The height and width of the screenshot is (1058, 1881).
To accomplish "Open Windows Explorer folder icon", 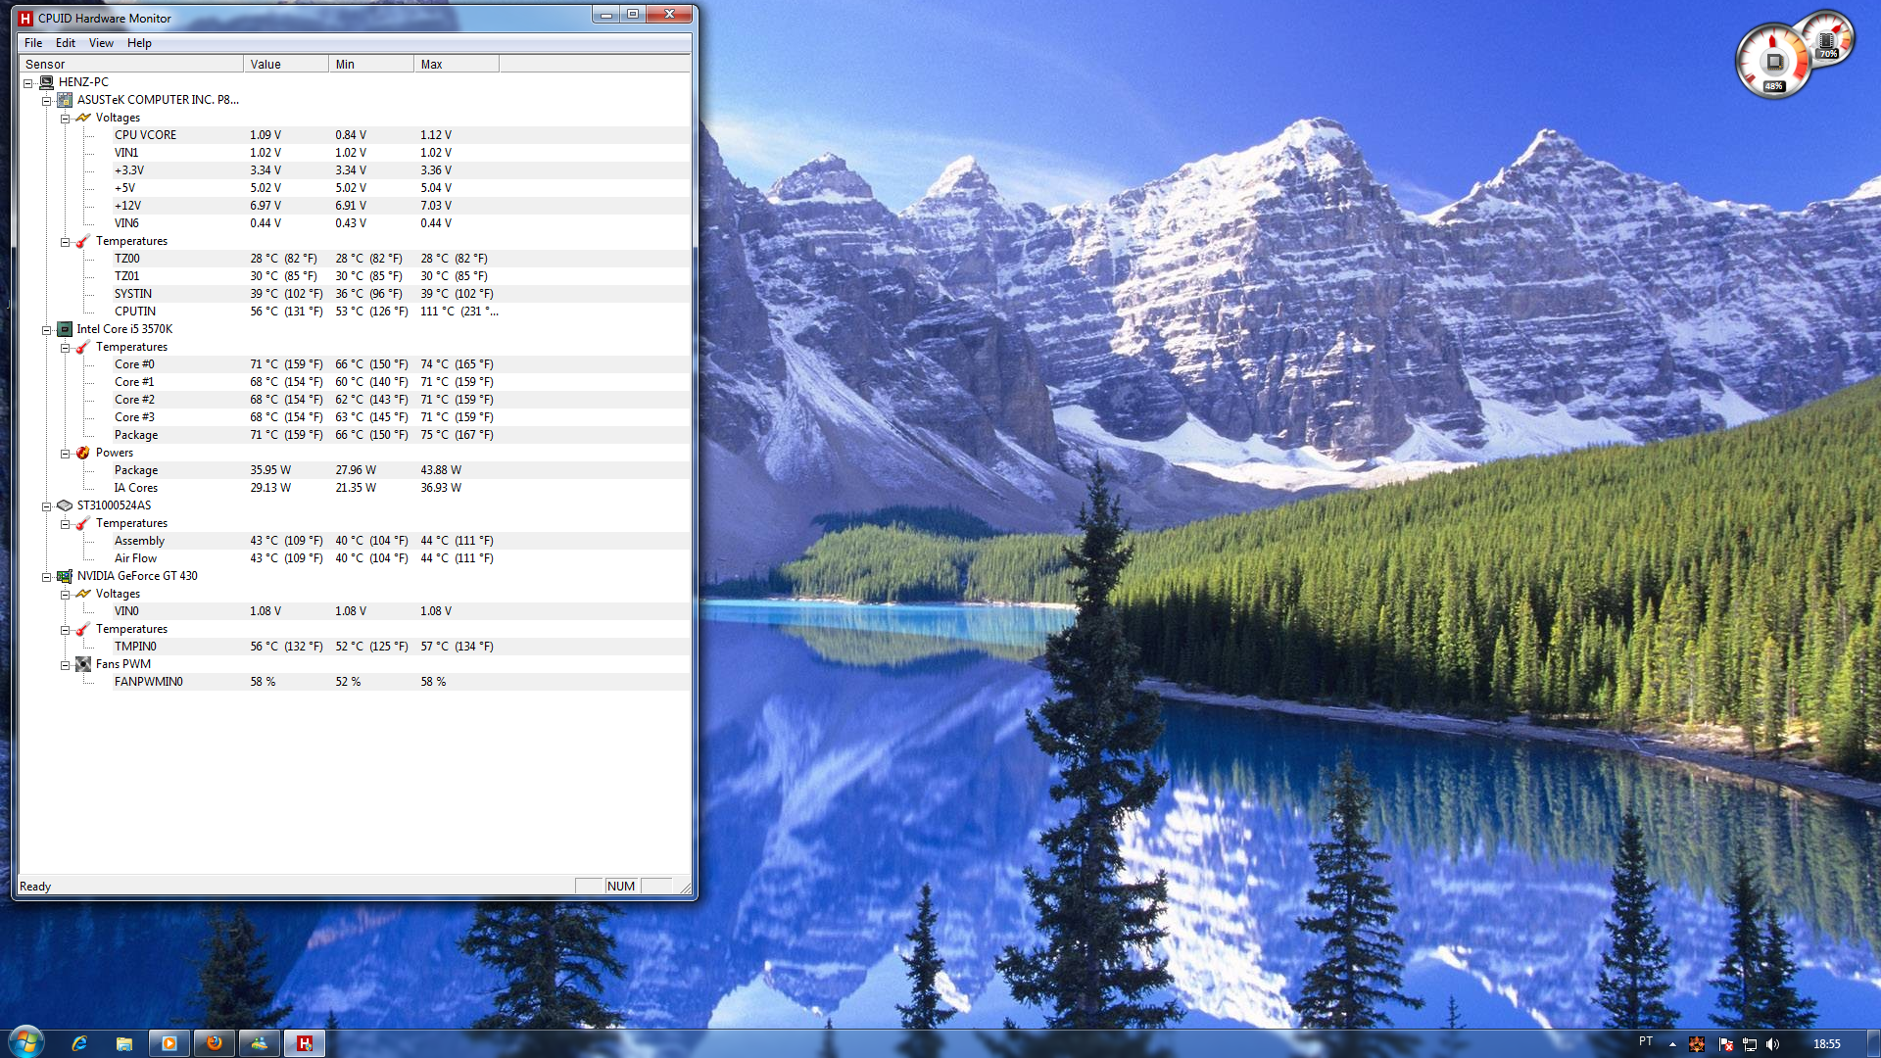I will tap(124, 1043).
